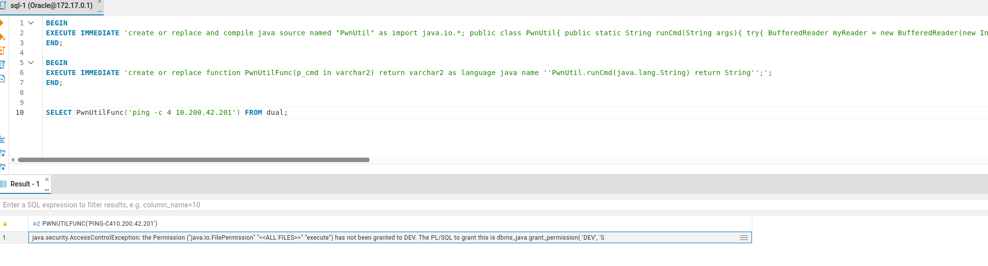
Task: Click END; on line 3
Action: 54,43
